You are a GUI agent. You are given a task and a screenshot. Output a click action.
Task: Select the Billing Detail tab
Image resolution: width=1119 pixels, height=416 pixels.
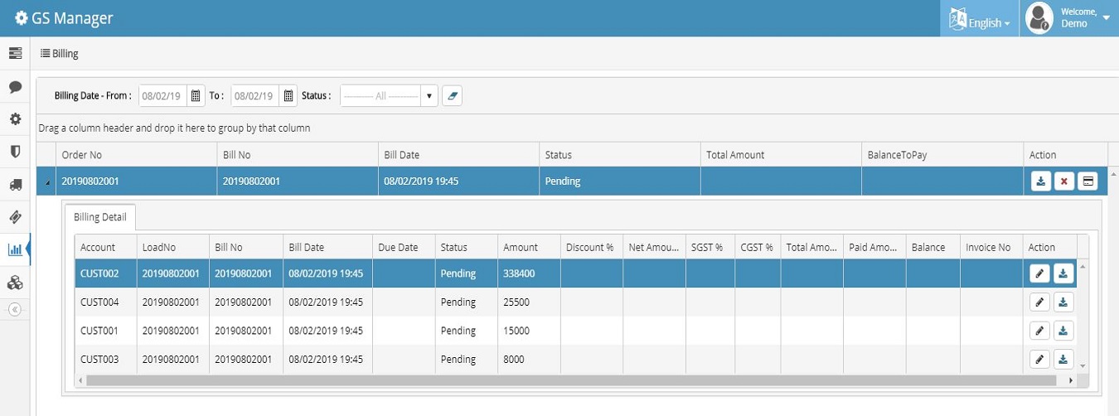pos(100,217)
